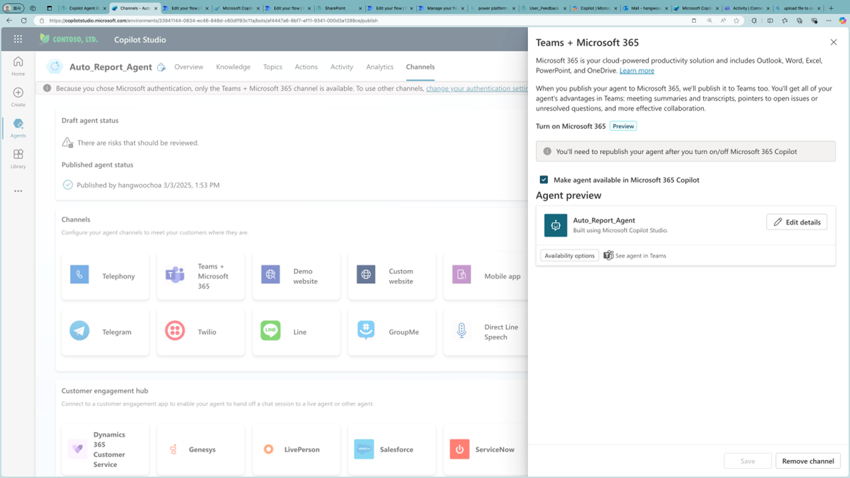Click the browser address bar URL
Viewport: 850px width, 478px height.
[213, 21]
